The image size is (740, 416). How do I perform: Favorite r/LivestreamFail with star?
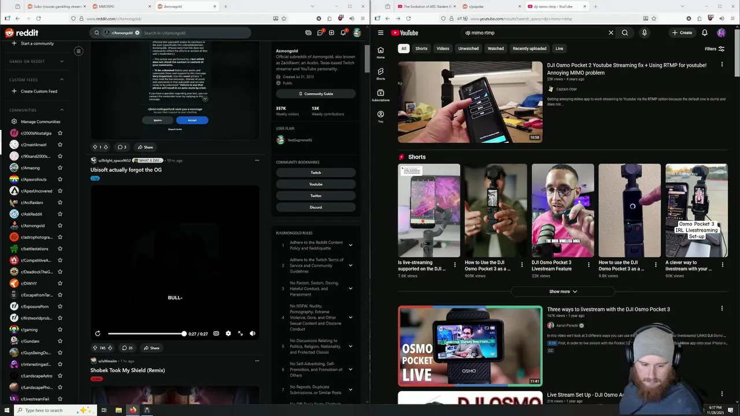point(60,399)
